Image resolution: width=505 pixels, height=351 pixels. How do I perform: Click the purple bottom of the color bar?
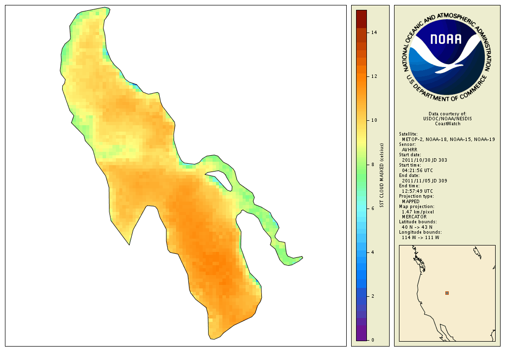point(361,333)
